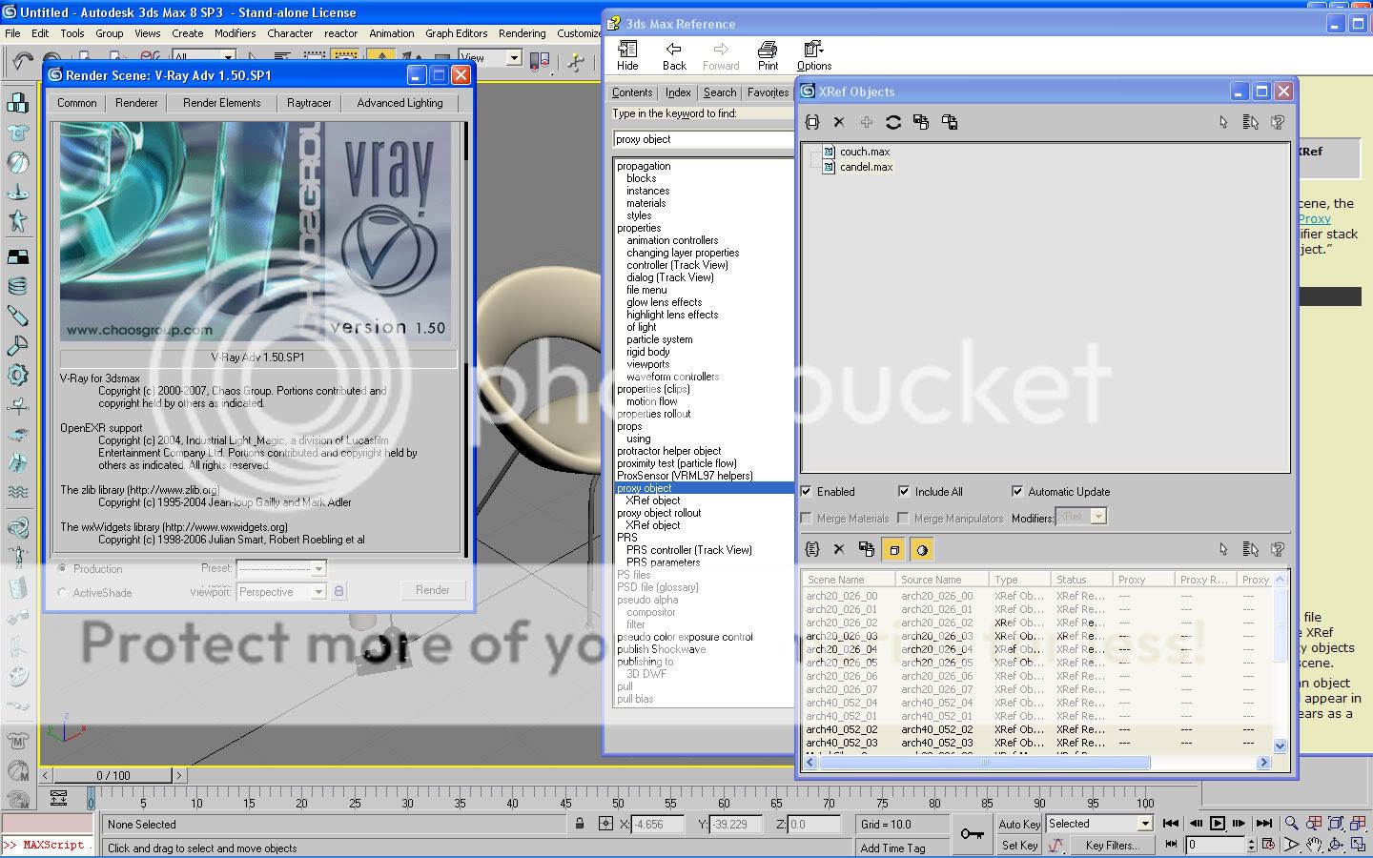
Task: Click Highlight Selected Objects icon in top XRef toolbar
Action: tap(1278, 122)
